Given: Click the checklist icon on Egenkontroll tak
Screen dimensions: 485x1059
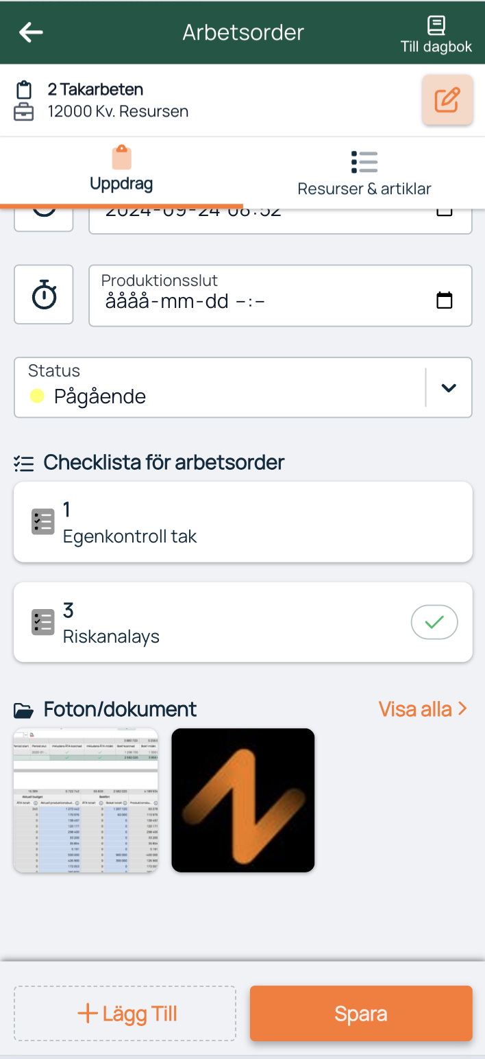Looking at the screenshot, I should [43, 522].
